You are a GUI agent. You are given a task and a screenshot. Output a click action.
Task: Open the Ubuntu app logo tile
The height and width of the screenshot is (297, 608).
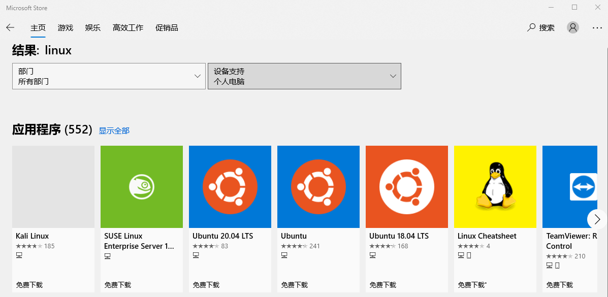[318, 186]
